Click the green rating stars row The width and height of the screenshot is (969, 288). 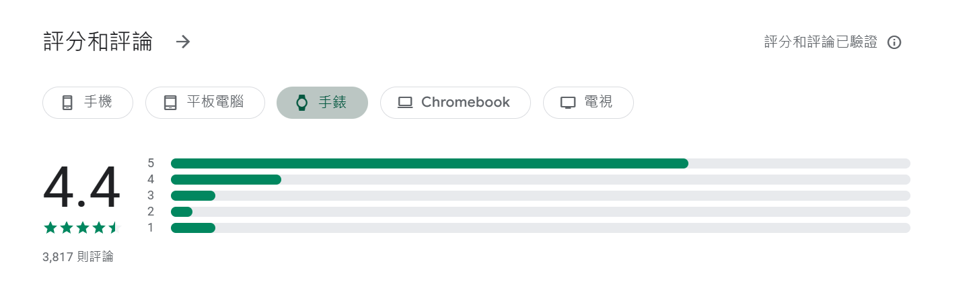tap(80, 228)
